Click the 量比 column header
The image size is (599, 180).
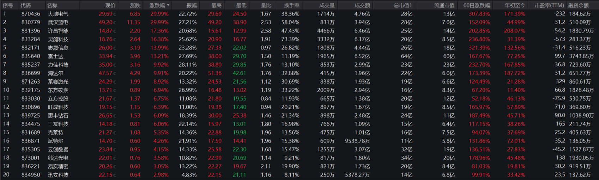click(x=266, y=5)
